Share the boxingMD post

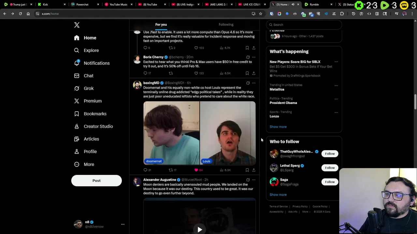pyautogui.click(x=254, y=170)
